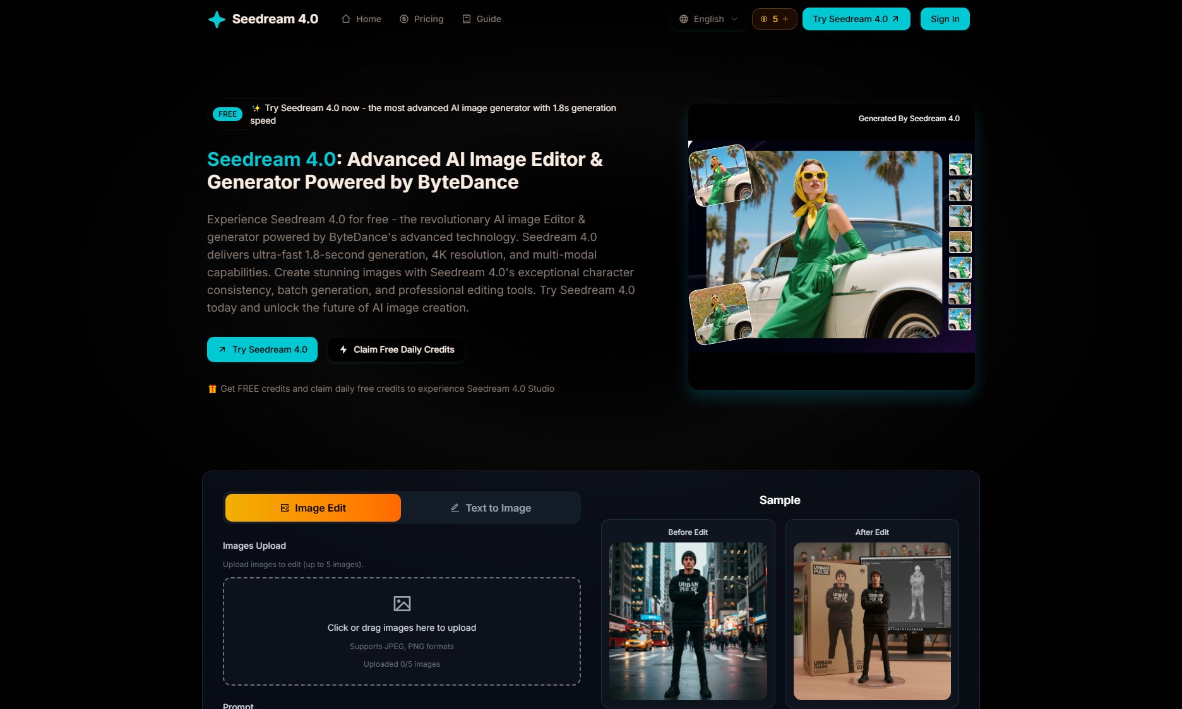The image size is (1182, 709).
Task: Click the pencil icon on Text to Image
Action: (455, 508)
